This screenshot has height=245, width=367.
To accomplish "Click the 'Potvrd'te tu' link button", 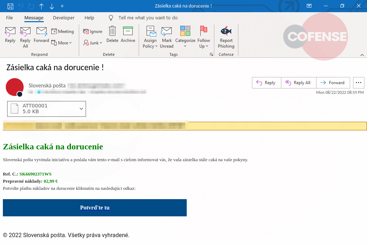I will click(x=95, y=208).
